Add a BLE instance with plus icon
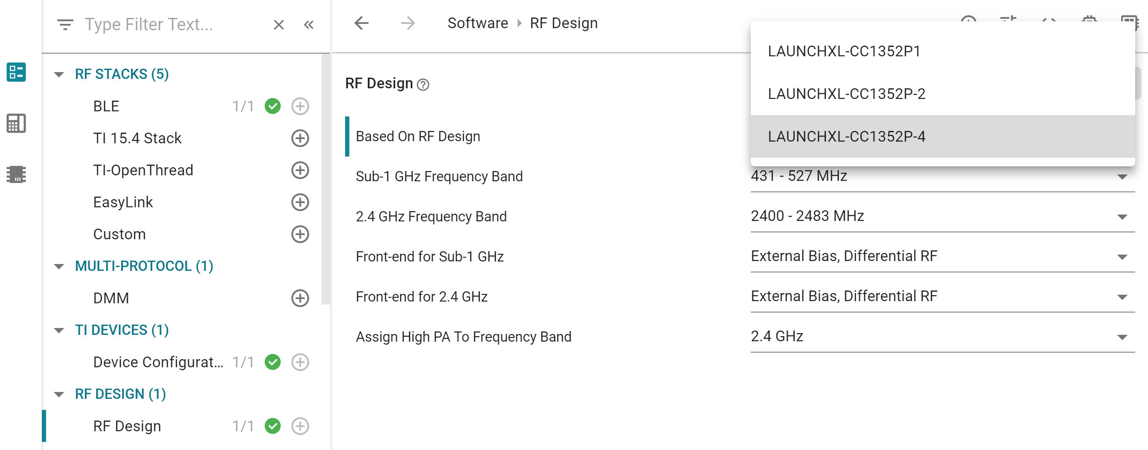This screenshot has width=1148, height=450. click(x=300, y=106)
